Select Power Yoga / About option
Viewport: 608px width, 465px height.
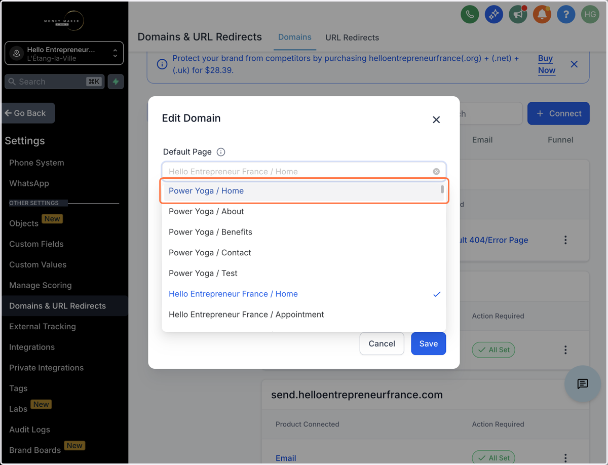click(304, 212)
